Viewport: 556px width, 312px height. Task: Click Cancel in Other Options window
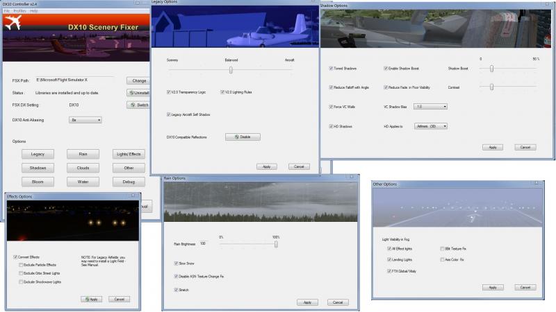(525, 288)
